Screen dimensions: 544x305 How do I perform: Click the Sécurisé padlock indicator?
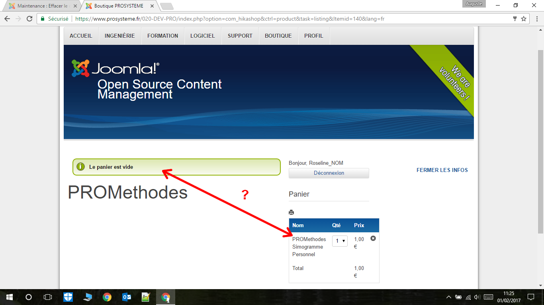[x=55, y=19]
